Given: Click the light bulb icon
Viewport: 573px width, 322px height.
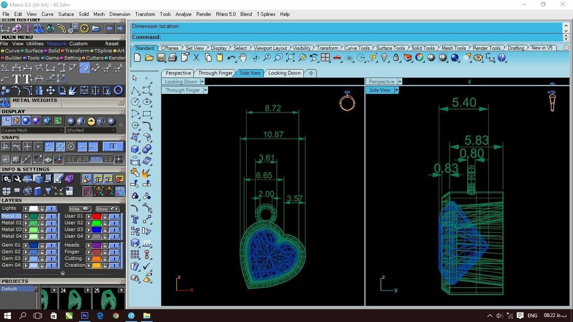Looking at the screenshot, I should tap(384, 58).
